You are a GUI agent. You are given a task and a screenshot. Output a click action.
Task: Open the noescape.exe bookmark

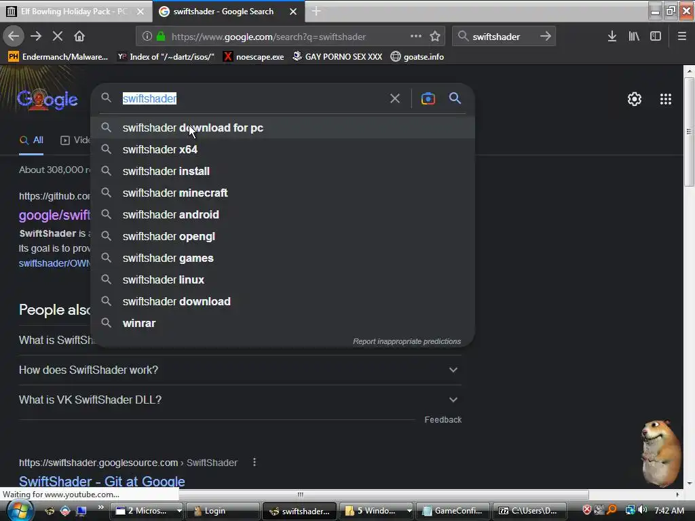pyautogui.click(x=254, y=57)
